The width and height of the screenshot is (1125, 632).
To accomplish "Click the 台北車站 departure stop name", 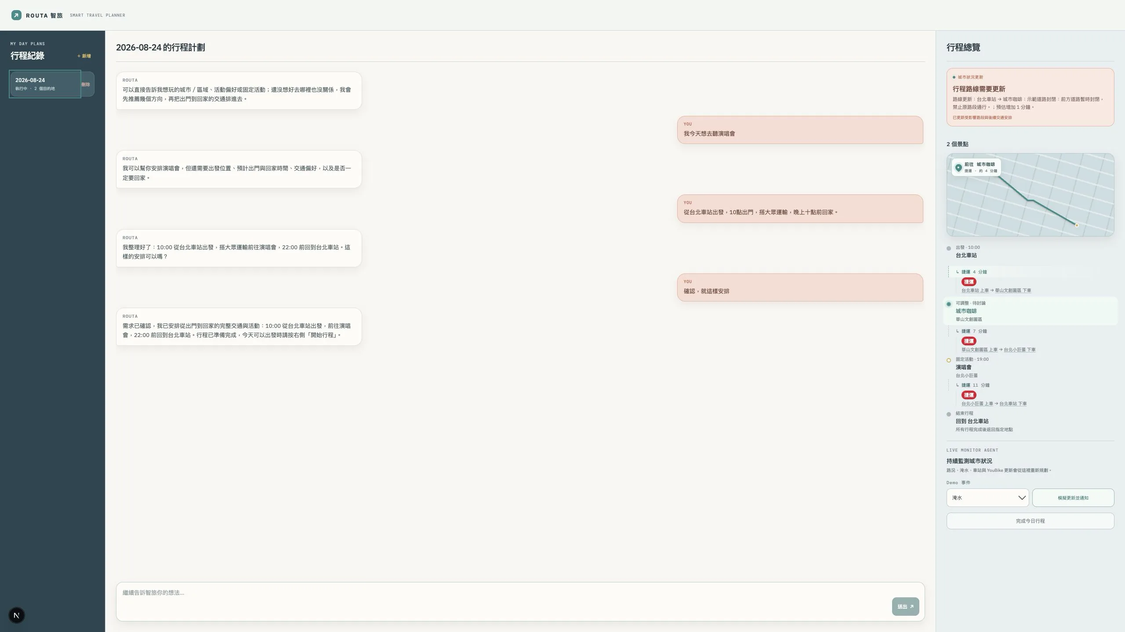I will [x=966, y=255].
